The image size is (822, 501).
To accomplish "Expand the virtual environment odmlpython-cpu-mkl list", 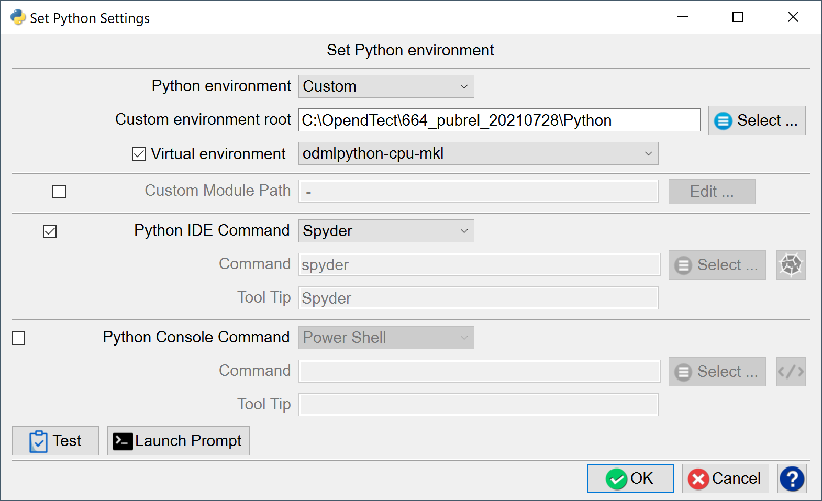I will coord(478,153).
